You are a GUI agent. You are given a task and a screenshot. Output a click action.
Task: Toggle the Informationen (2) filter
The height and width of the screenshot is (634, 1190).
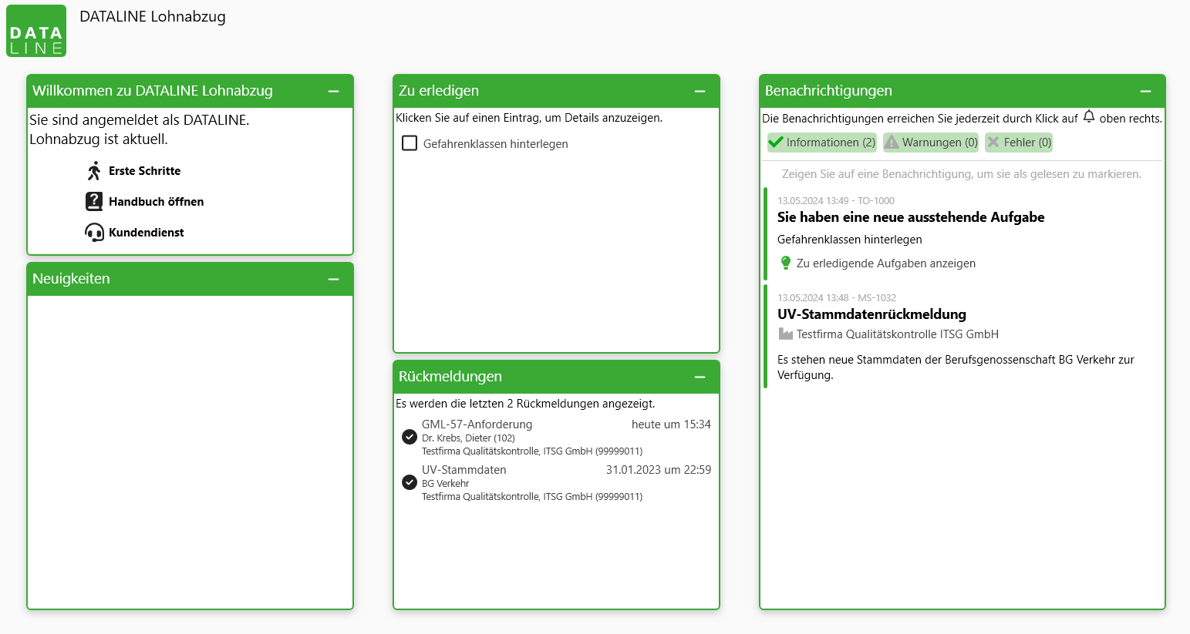[x=822, y=143]
